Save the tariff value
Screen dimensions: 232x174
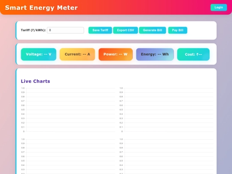pos(100,30)
